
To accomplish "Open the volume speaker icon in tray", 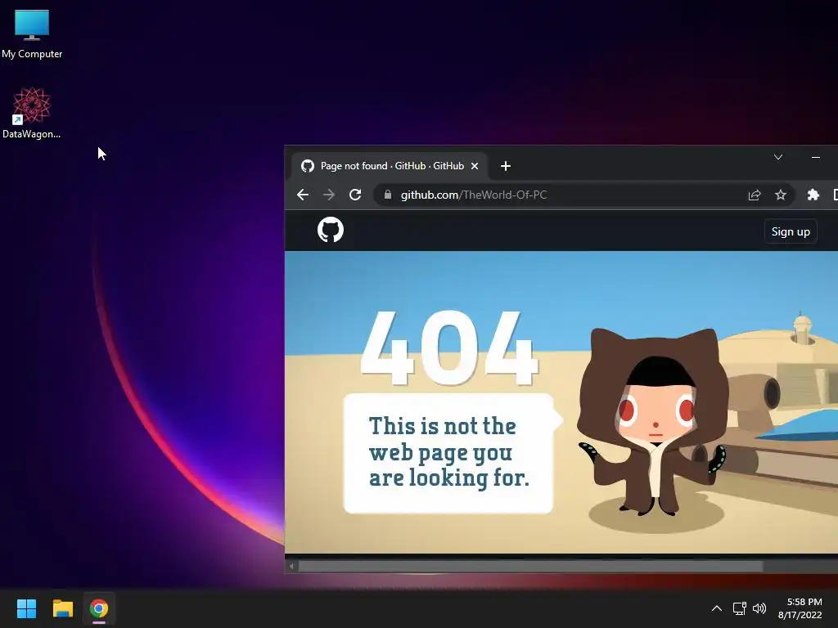I will 759,608.
